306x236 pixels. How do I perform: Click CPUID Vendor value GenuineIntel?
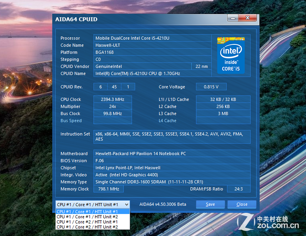[x=142, y=66]
